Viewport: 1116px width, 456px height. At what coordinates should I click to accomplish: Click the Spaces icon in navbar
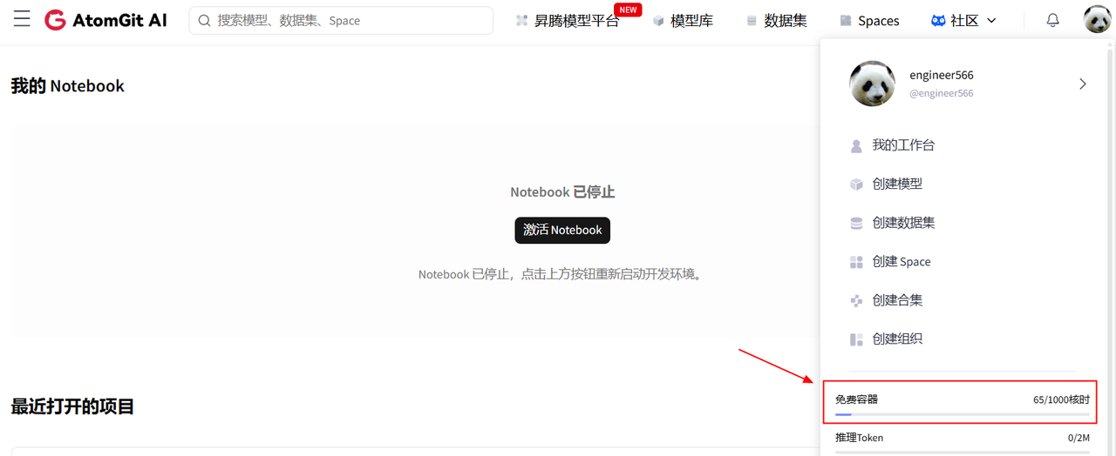pos(846,20)
